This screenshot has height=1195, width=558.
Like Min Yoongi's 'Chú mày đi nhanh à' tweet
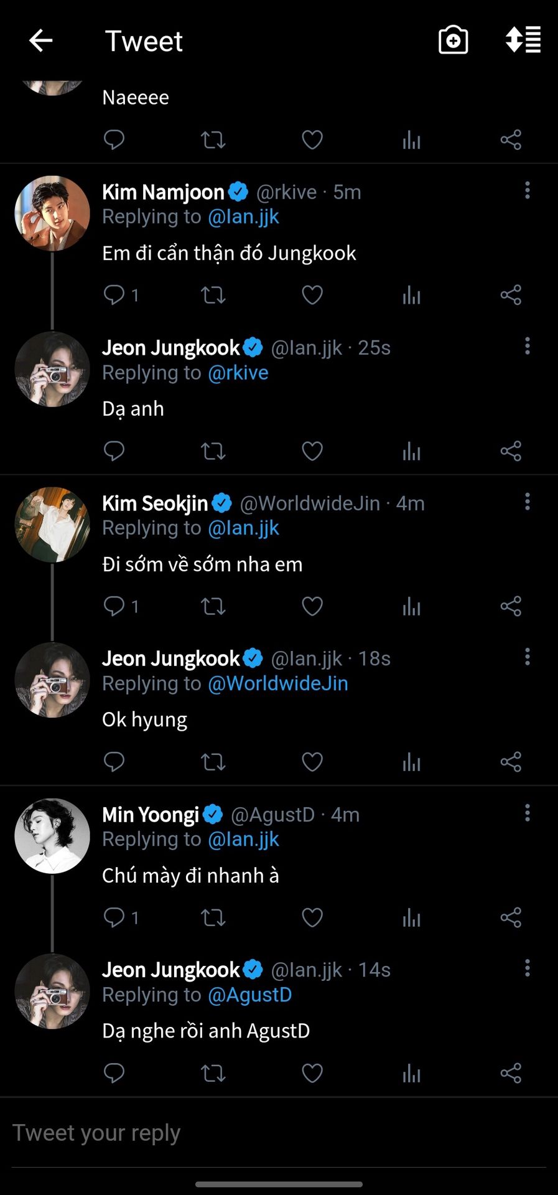(x=312, y=917)
